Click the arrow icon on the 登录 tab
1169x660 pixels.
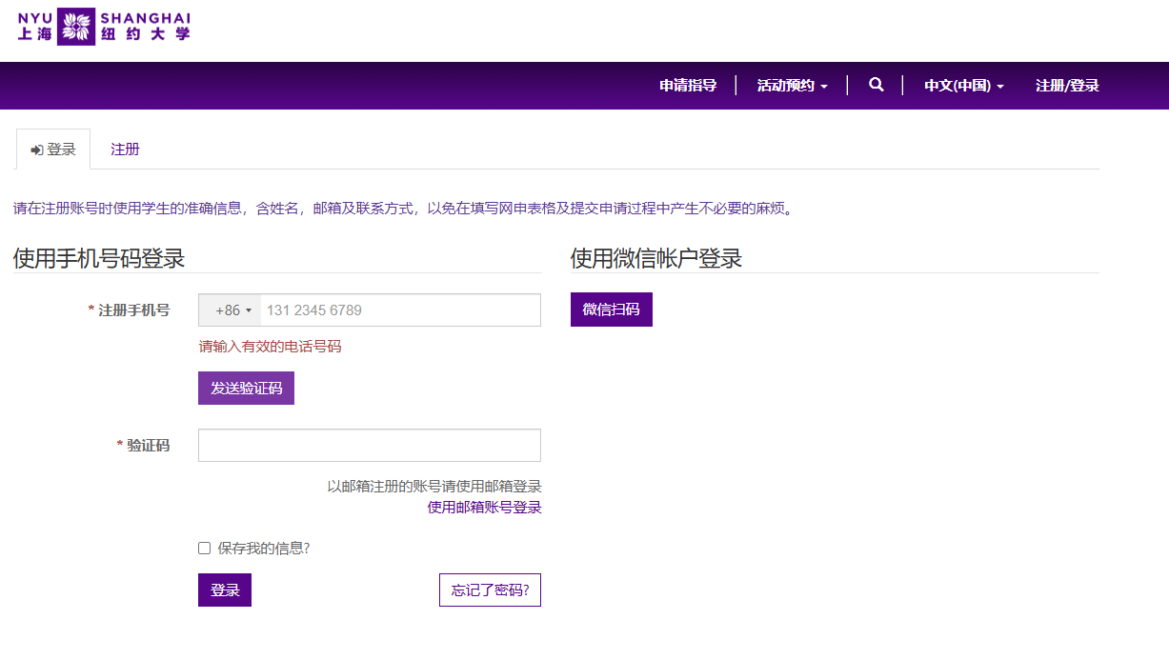pos(37,150)
